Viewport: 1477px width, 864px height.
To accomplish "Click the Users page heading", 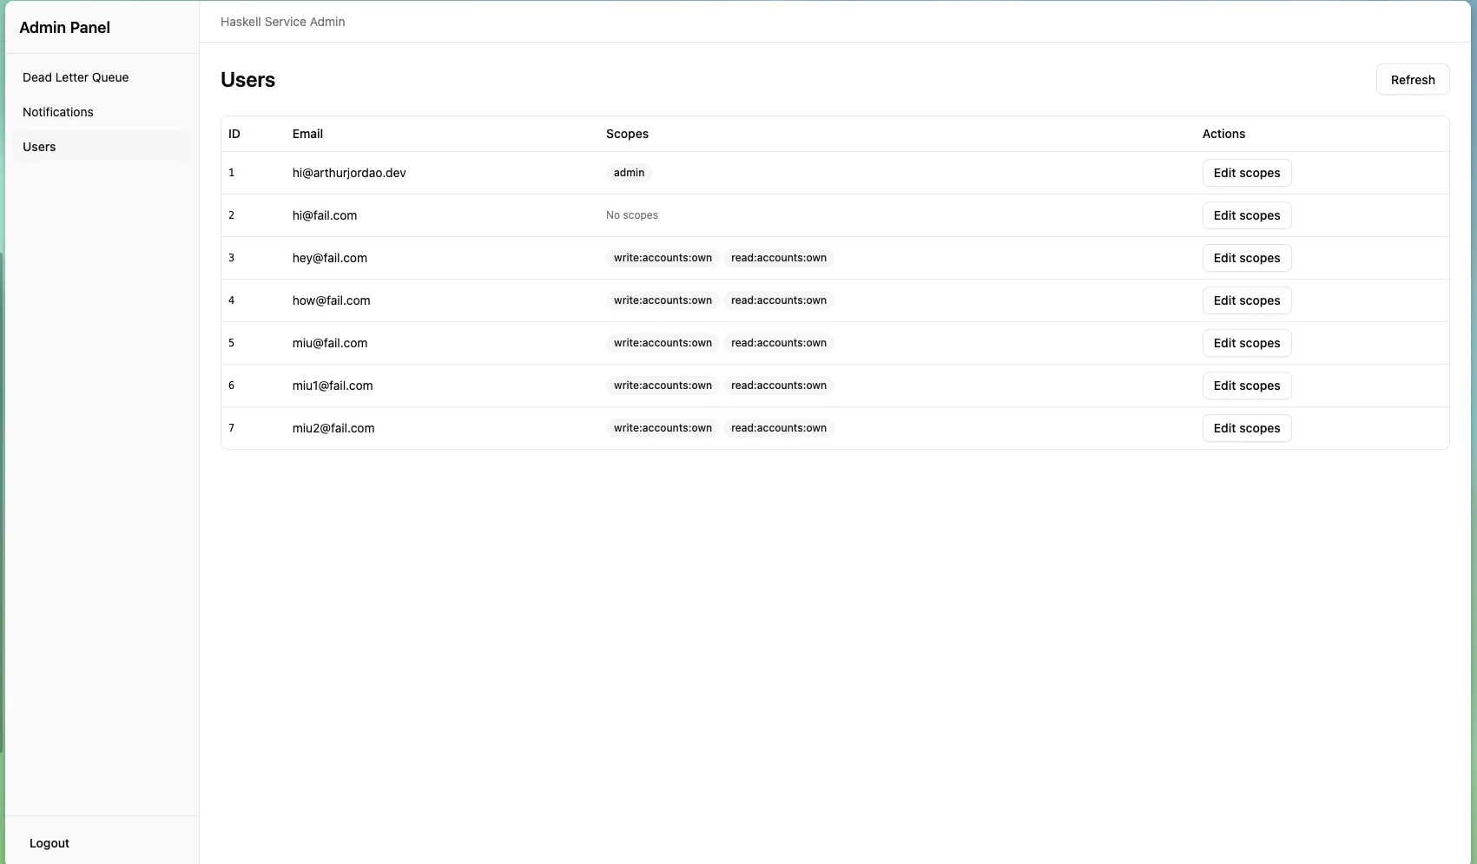I will [x=248, y=80].
